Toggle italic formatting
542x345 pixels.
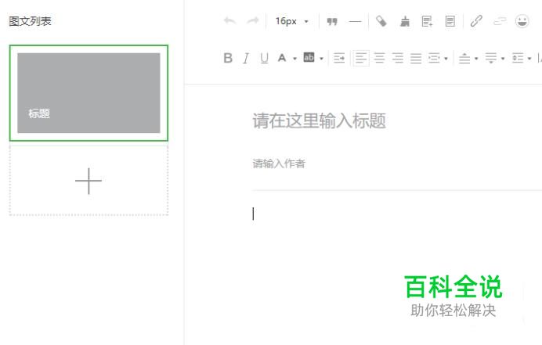[x=246, y=59]
